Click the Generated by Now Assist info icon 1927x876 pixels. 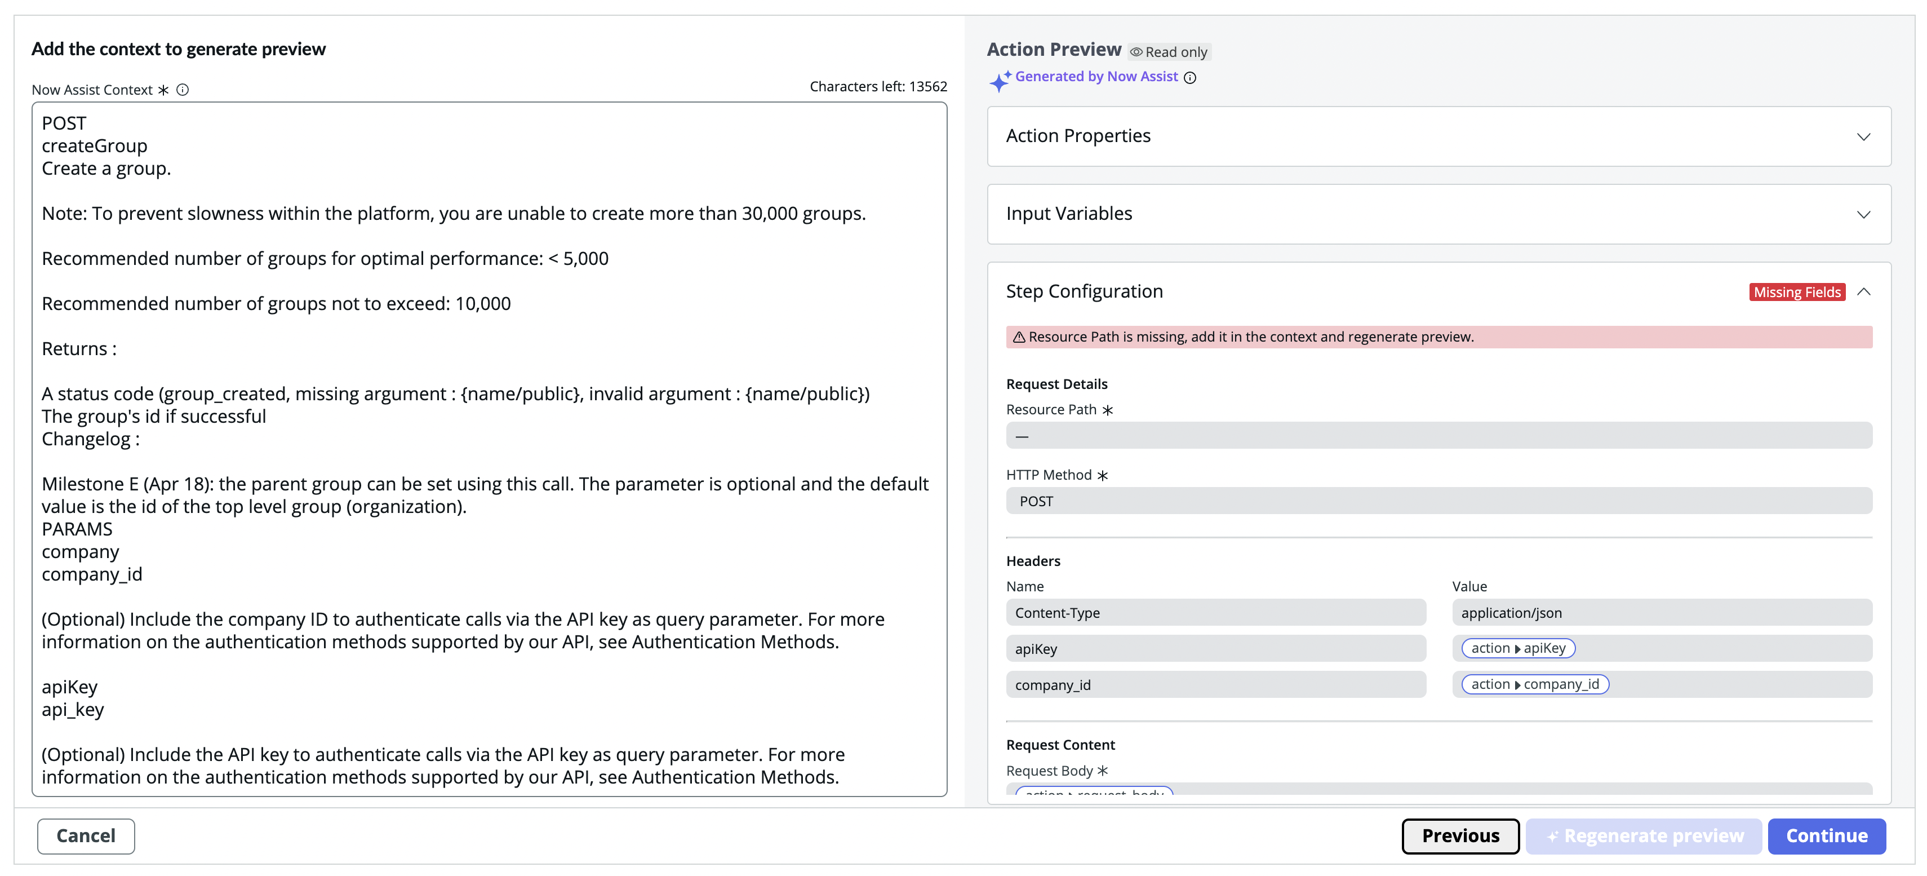pyautogui.click(x=1190, y=78)
